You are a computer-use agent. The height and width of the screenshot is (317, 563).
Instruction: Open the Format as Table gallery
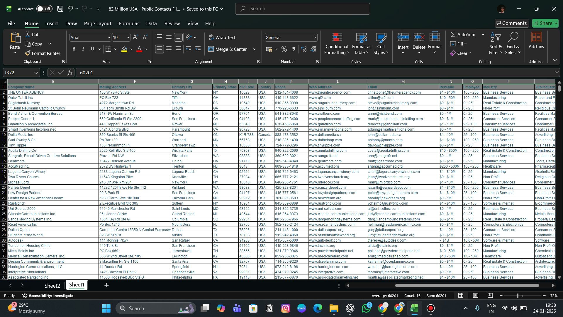pos(361,44)
